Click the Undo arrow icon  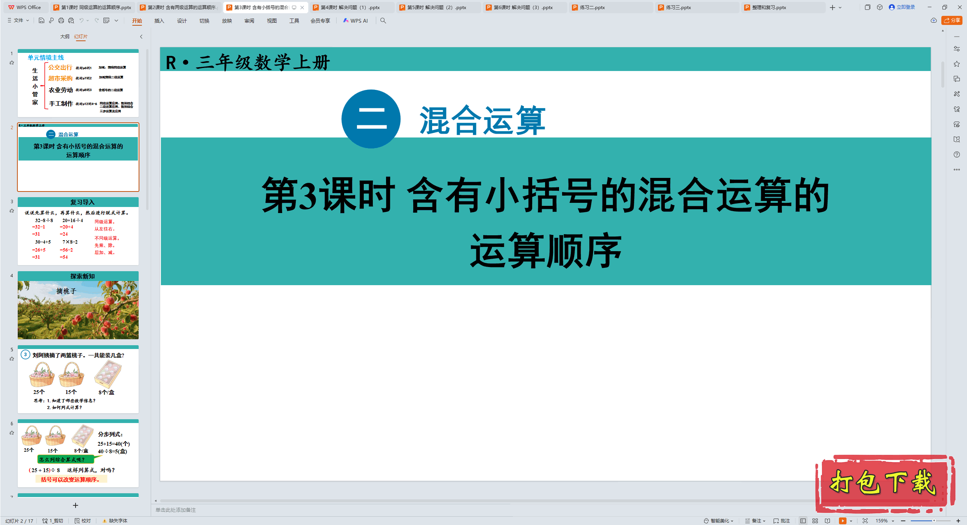click(x=81, y=20)
